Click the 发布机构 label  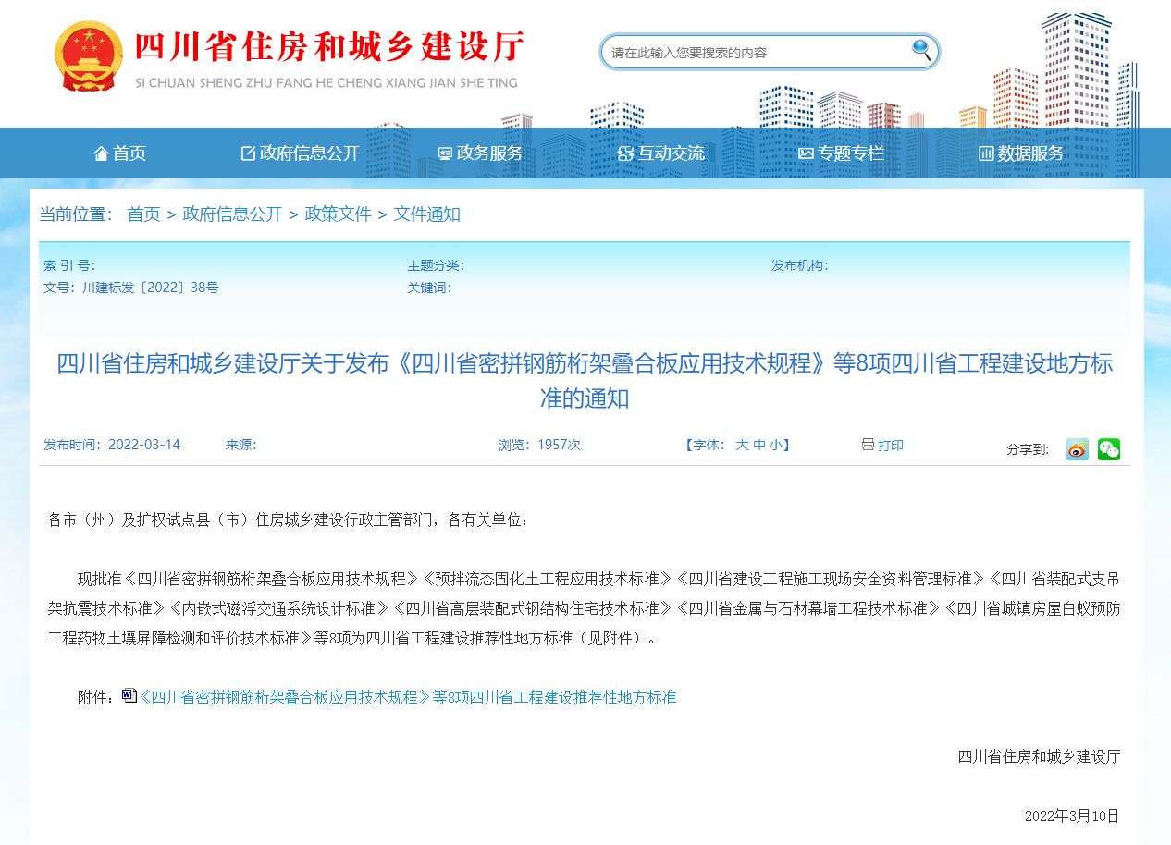[x=800, y=265]
